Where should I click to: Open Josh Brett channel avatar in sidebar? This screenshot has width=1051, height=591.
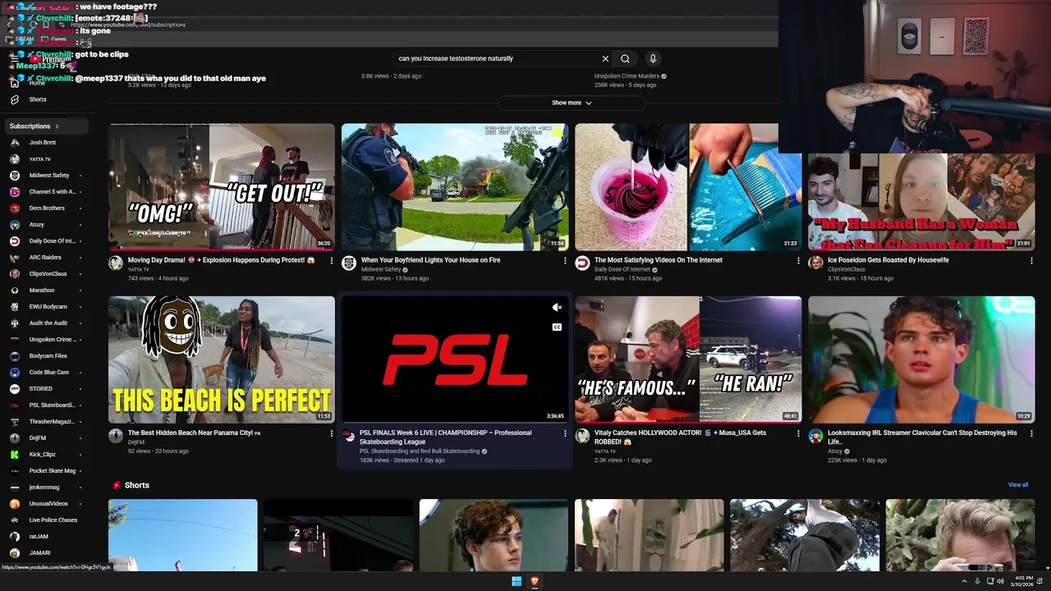[x=14, y=142]
